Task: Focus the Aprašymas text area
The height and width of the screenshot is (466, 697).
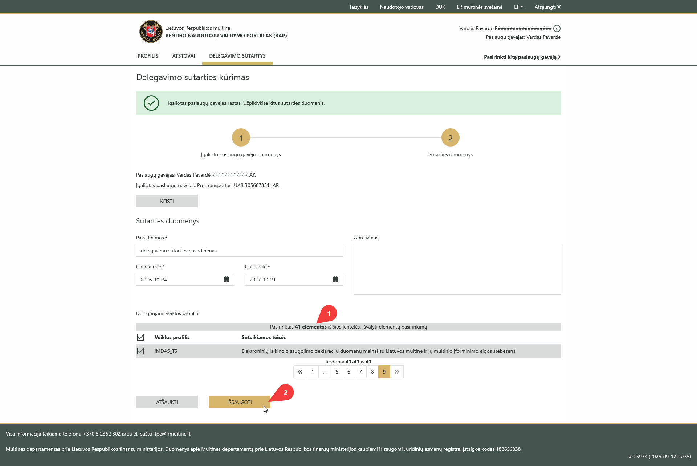Action: [x=457, y=269]
